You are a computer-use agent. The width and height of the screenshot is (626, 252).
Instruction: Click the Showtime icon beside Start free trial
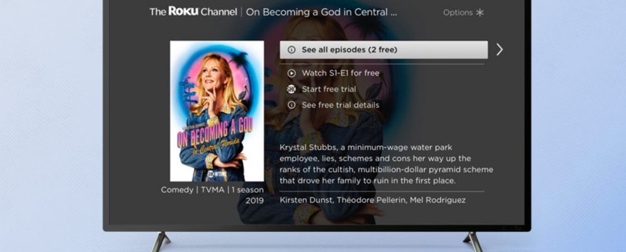tap(292, 89)
